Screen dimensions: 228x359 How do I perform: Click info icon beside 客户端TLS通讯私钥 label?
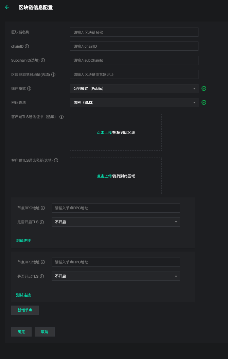tap(56, 160)
